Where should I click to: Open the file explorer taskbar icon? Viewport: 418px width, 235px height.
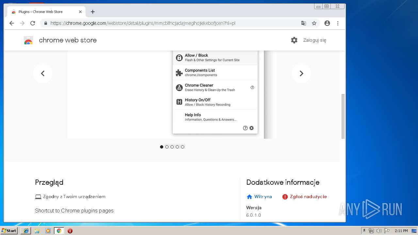(37, 231)
